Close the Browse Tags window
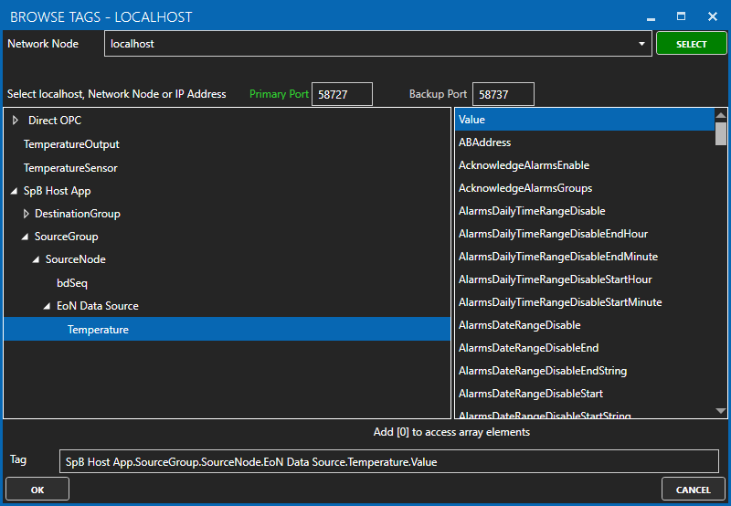Viewport: 731px width, 506px height. coord(713,16)
